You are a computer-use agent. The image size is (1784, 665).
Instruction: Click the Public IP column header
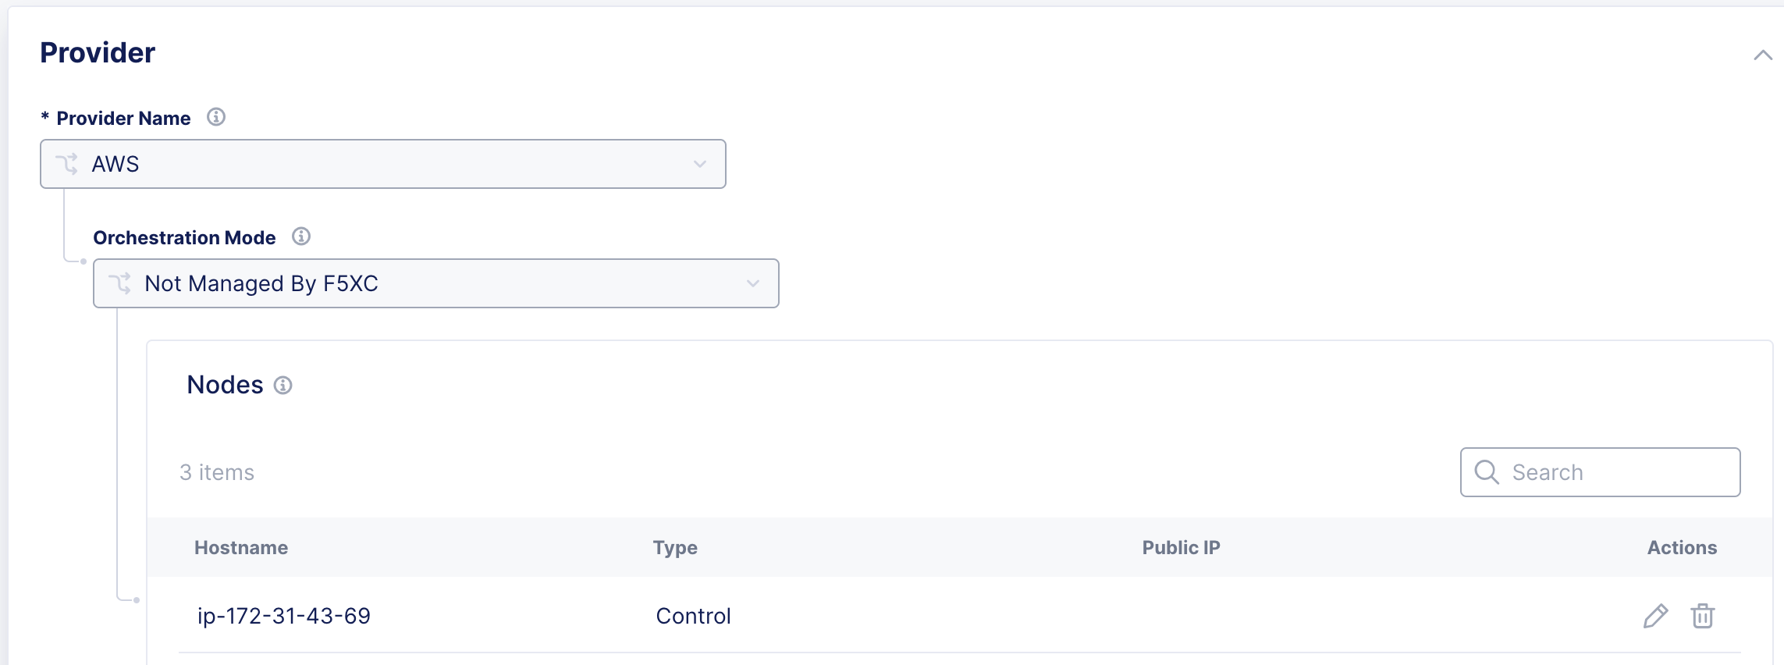pos(1180,547)
